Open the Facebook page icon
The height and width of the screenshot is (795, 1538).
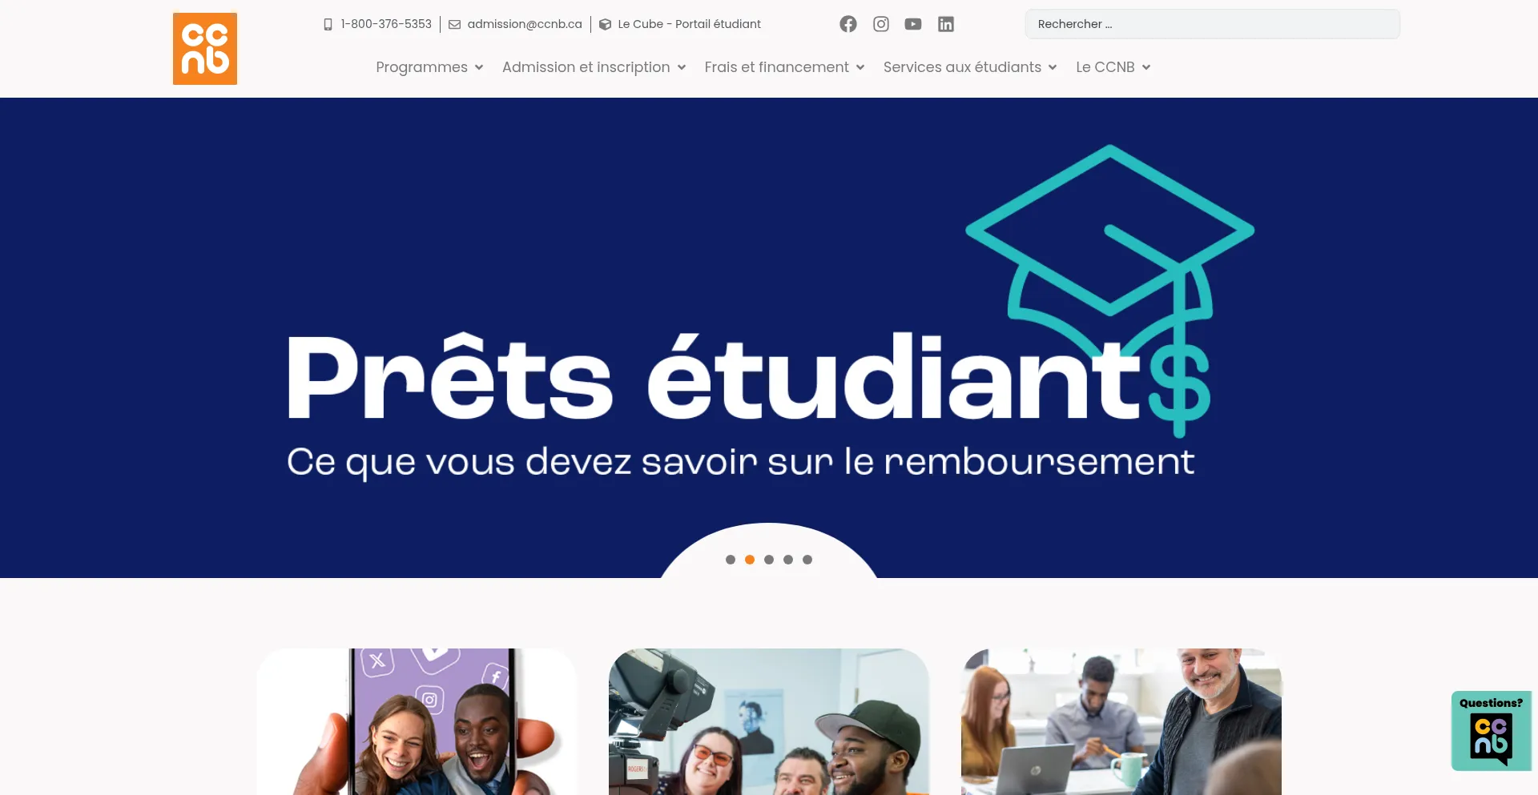click(848, 24)
